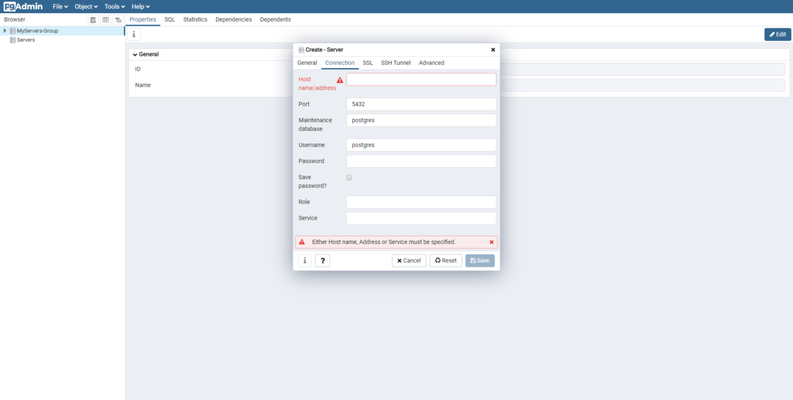Expand the MyServers-Group tree node
This screenshot has width=793, height=400.
pos(5,31)
